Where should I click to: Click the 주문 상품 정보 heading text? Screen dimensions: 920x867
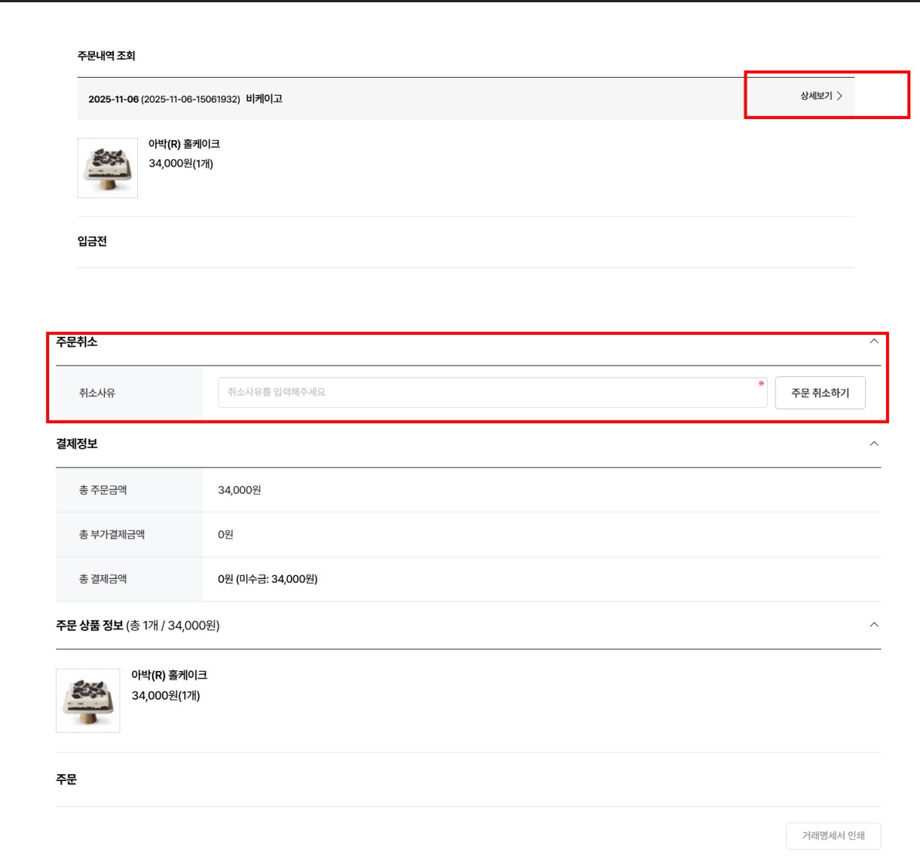pos(90,625)
